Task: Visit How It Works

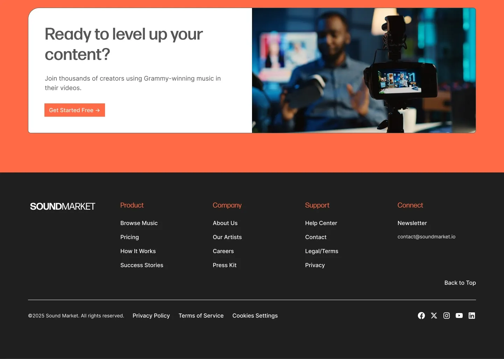Action: (138, 251)
